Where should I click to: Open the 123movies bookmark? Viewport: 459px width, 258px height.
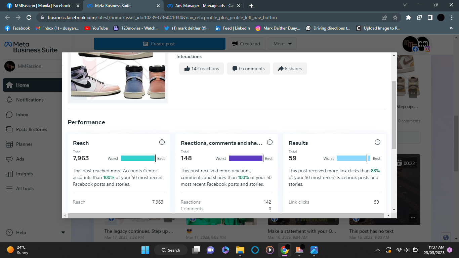click(x=136, y=28)
